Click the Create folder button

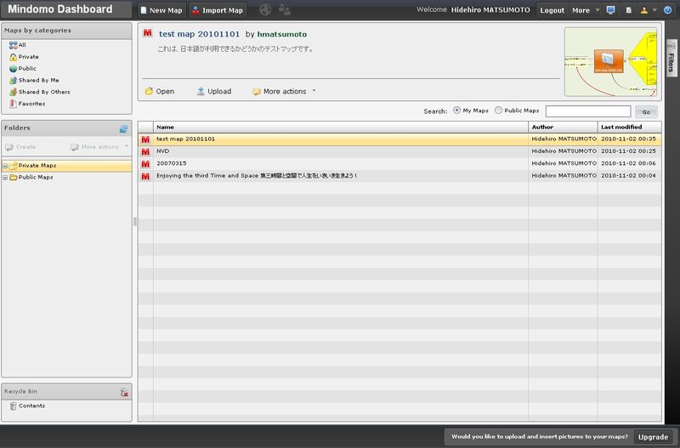pyautogui.click(x=20, y=147)
